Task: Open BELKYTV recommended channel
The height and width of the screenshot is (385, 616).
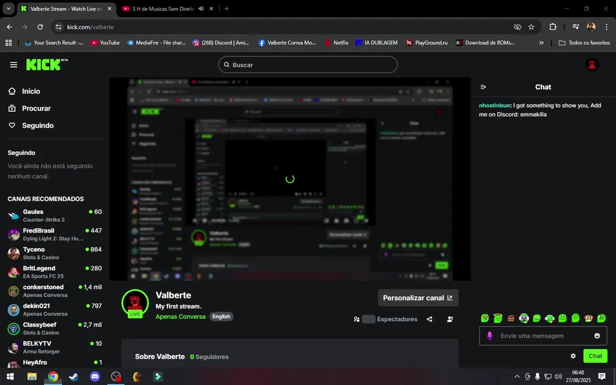Action: tap(55, 347)
